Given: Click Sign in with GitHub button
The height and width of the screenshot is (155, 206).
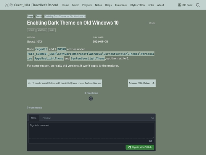Looking at the screenshot, I should click(140, 147).
